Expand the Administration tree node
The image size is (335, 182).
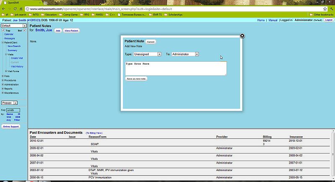[x=3, y=84]
